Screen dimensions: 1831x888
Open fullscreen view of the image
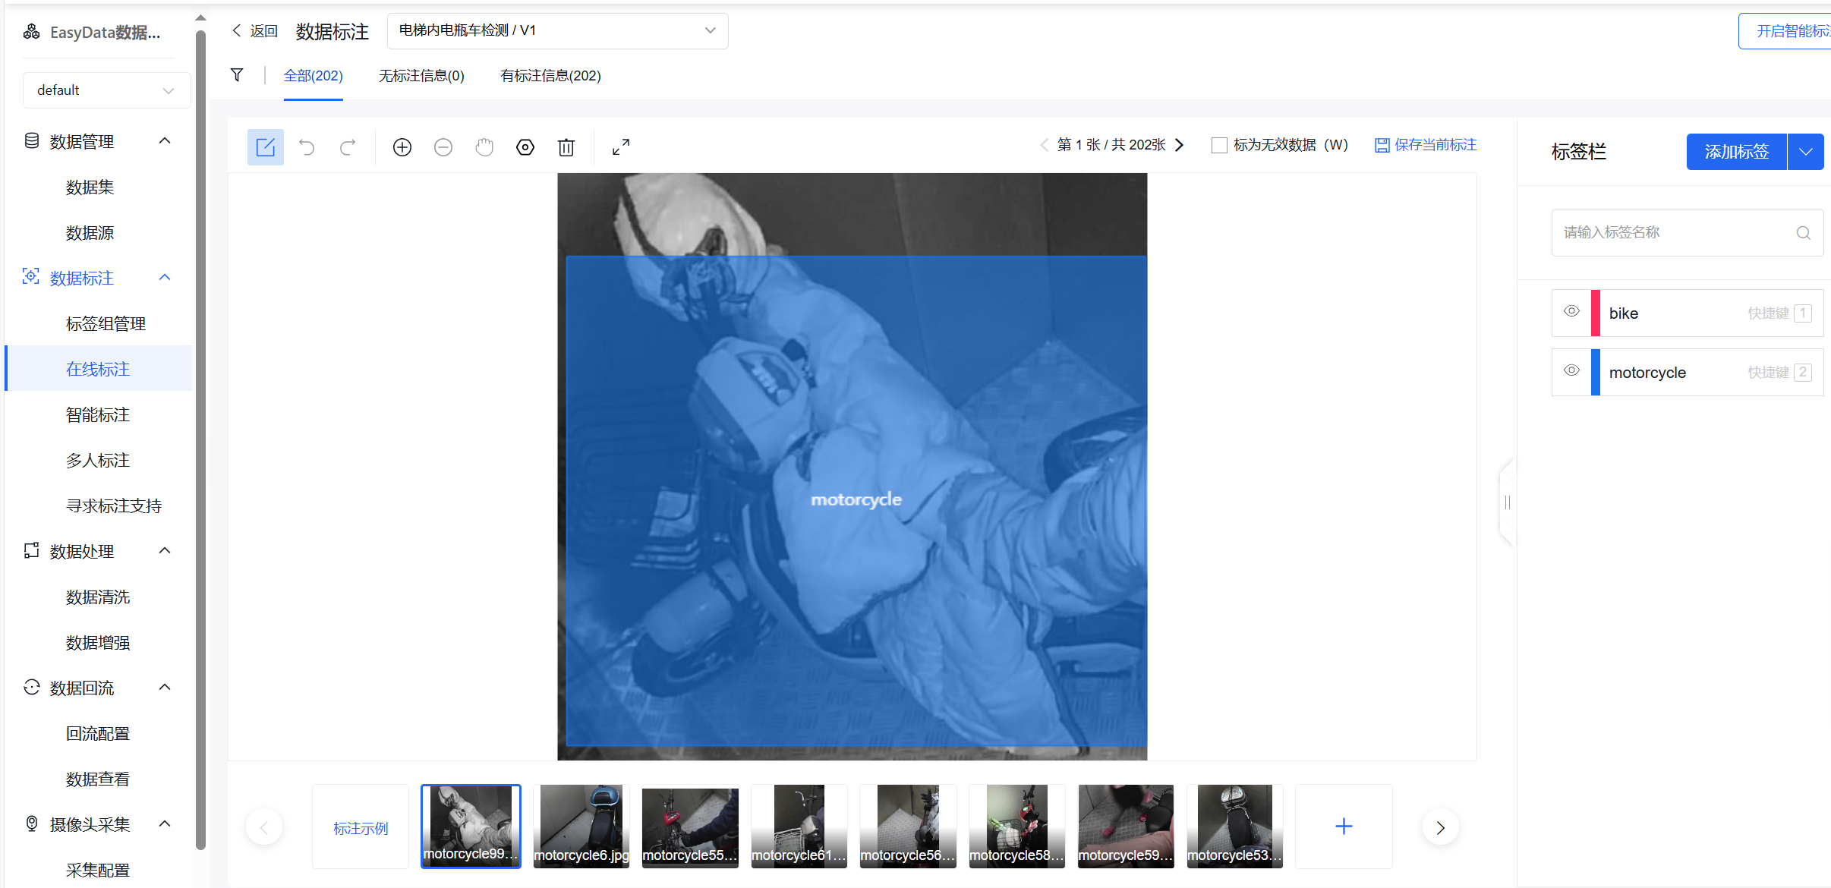pos(620,146)
